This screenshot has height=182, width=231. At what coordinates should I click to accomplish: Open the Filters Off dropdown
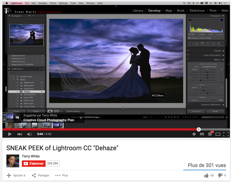click(x=213, y=117)
